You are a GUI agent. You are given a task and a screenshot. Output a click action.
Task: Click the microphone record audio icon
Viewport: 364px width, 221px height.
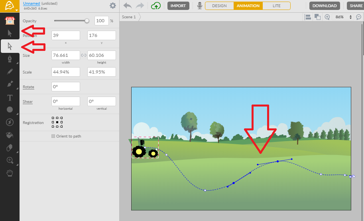click(x=199, y=6)
